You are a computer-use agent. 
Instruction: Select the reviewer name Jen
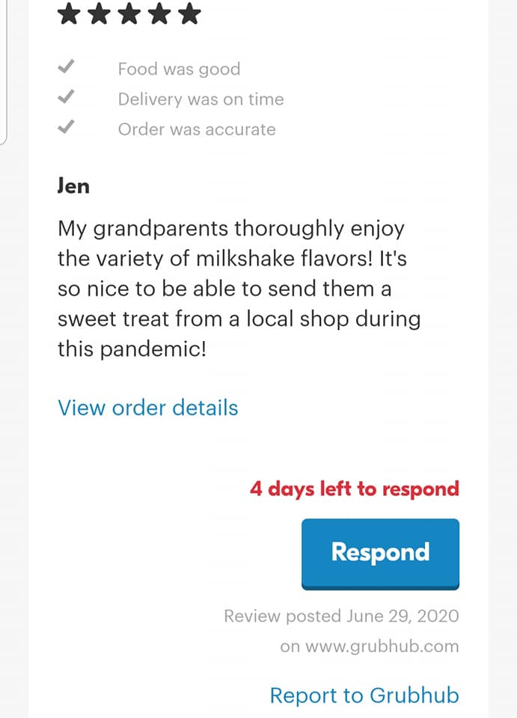pyautogui.click(x=73, y=185)
